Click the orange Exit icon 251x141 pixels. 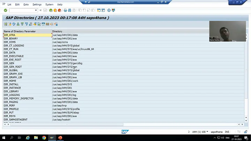(x=55, y=10)
